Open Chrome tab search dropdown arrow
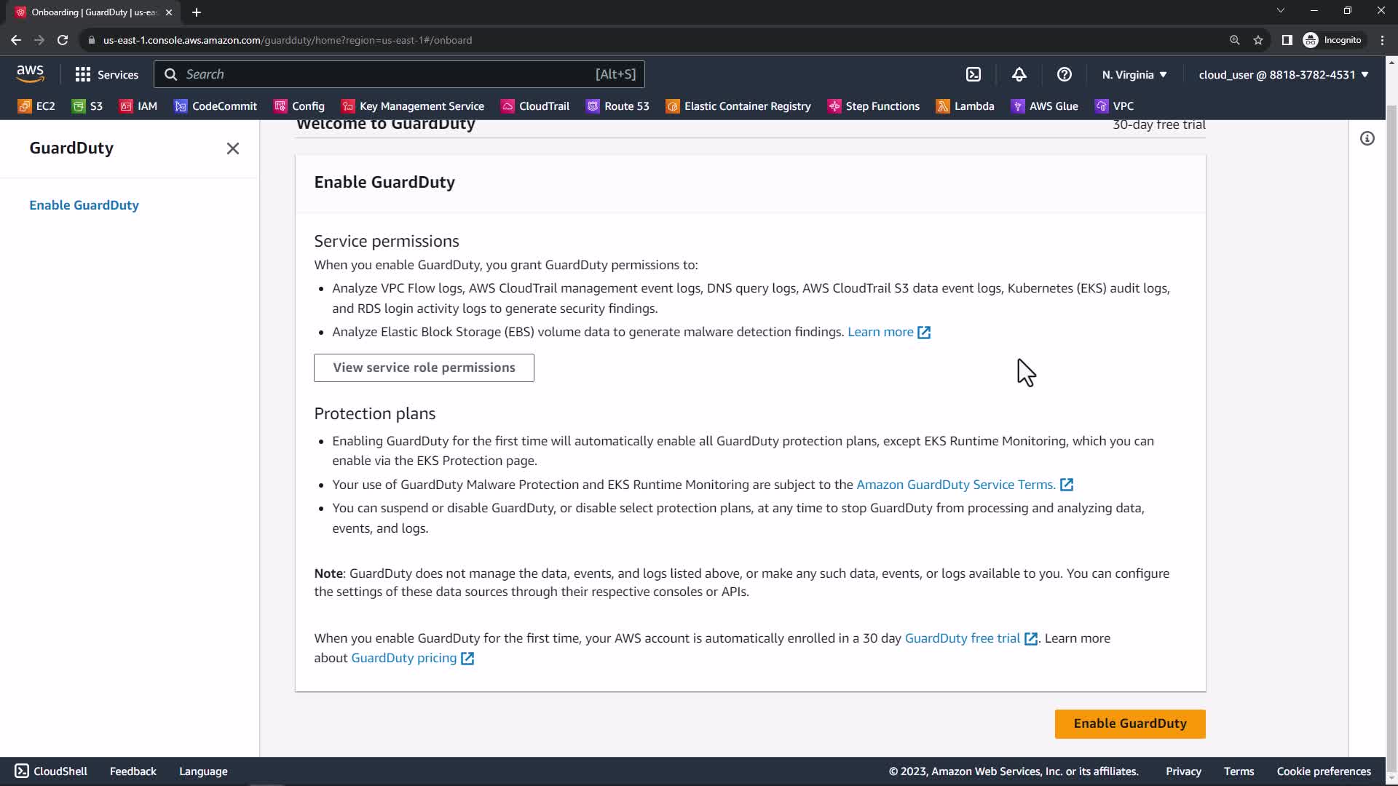 coord(1280,11)
